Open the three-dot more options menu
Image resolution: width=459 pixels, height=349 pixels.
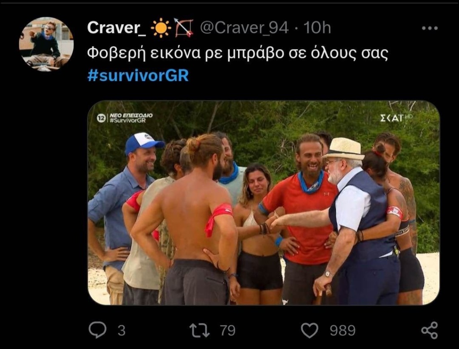point(430,28)
